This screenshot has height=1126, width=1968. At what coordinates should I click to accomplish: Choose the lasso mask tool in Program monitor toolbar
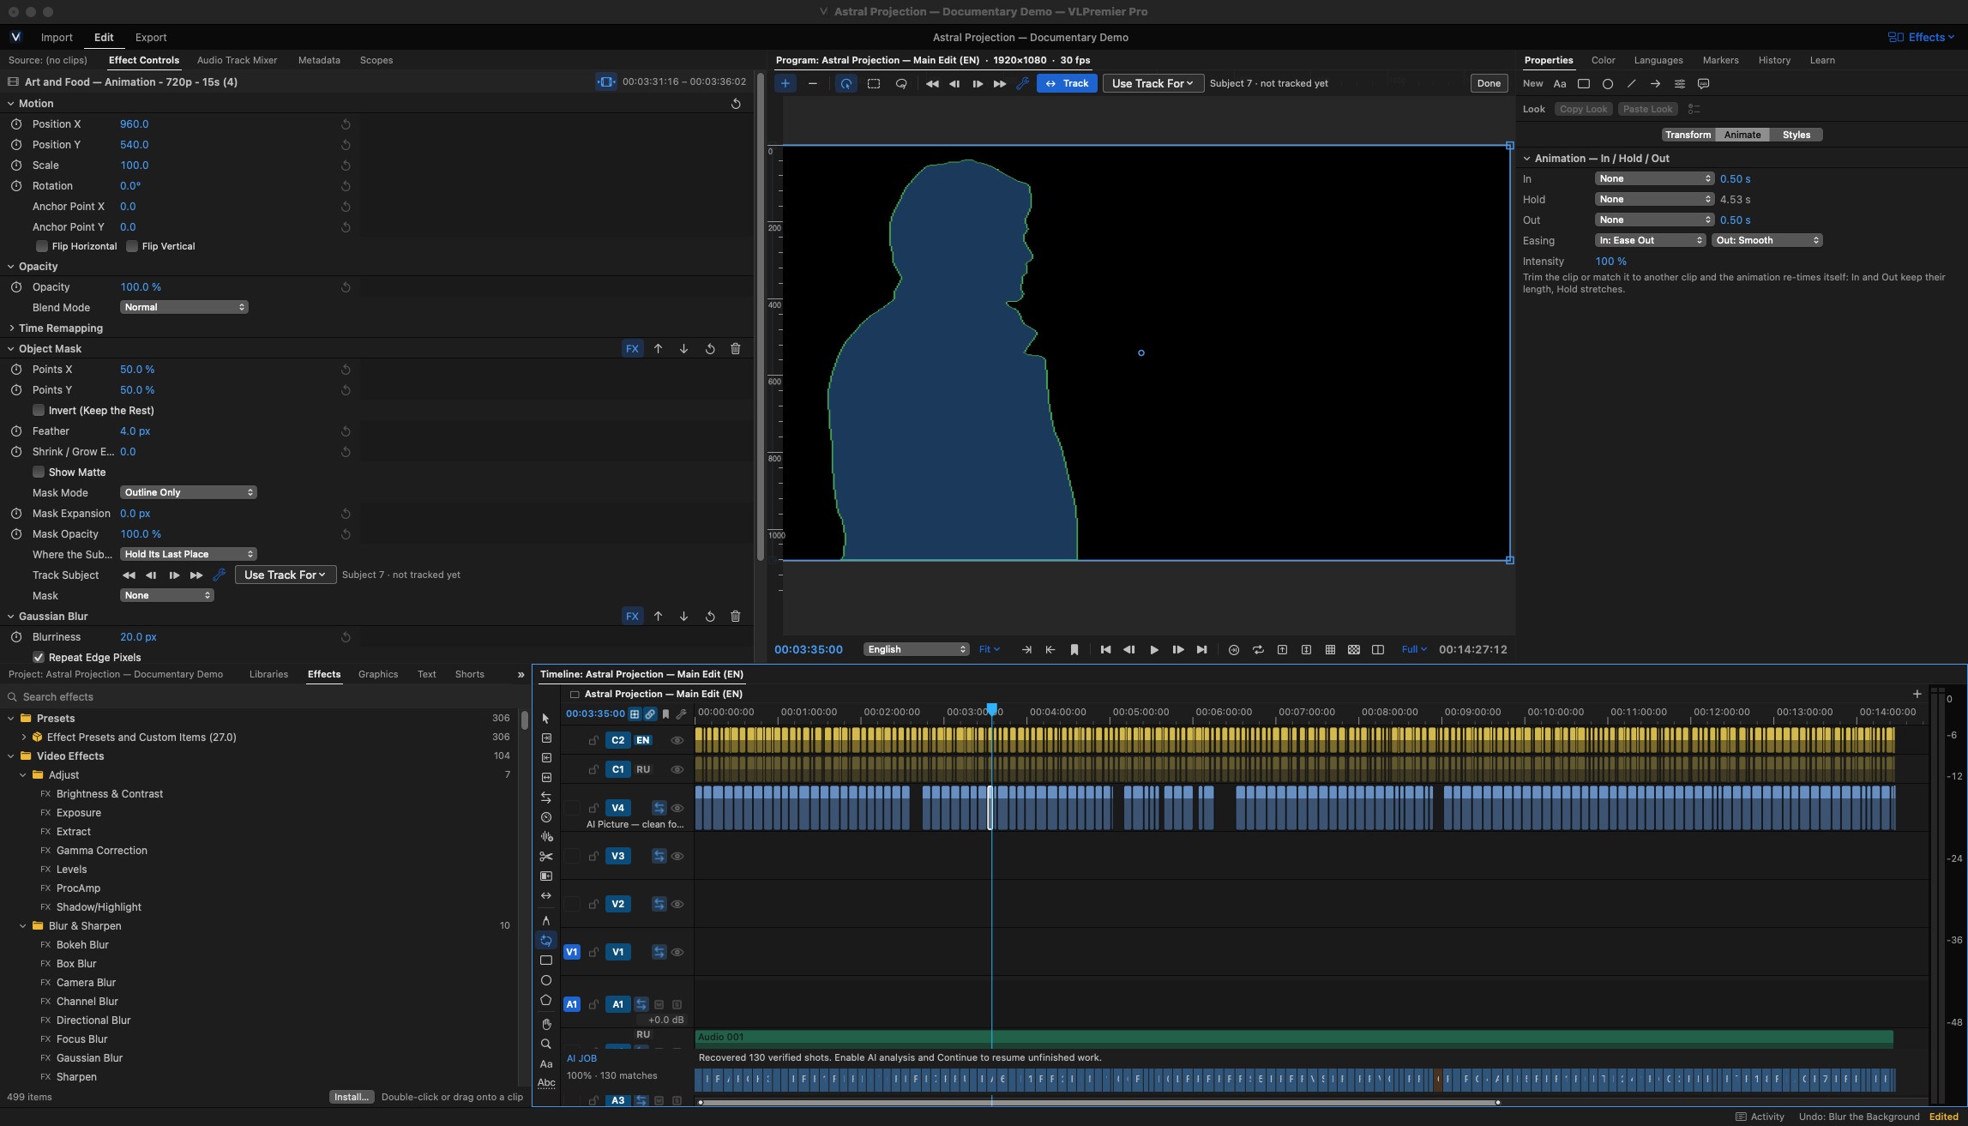901,83
